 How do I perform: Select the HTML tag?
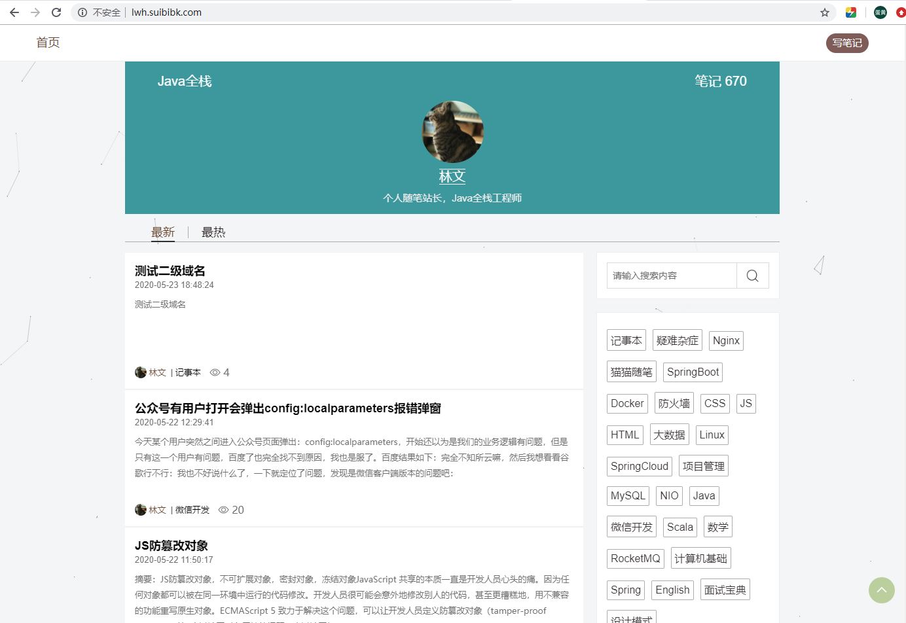[625, 435]
